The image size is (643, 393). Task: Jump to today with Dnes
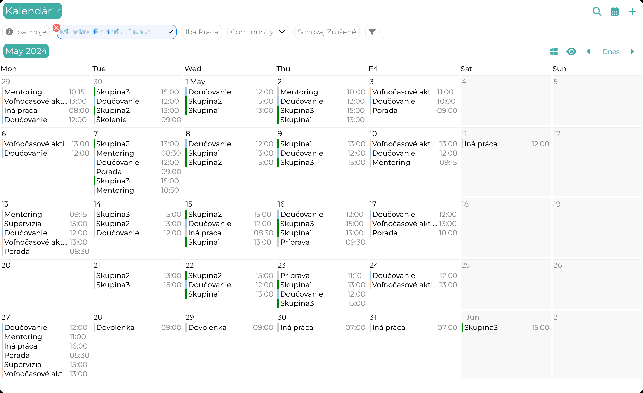click(611, 52)
